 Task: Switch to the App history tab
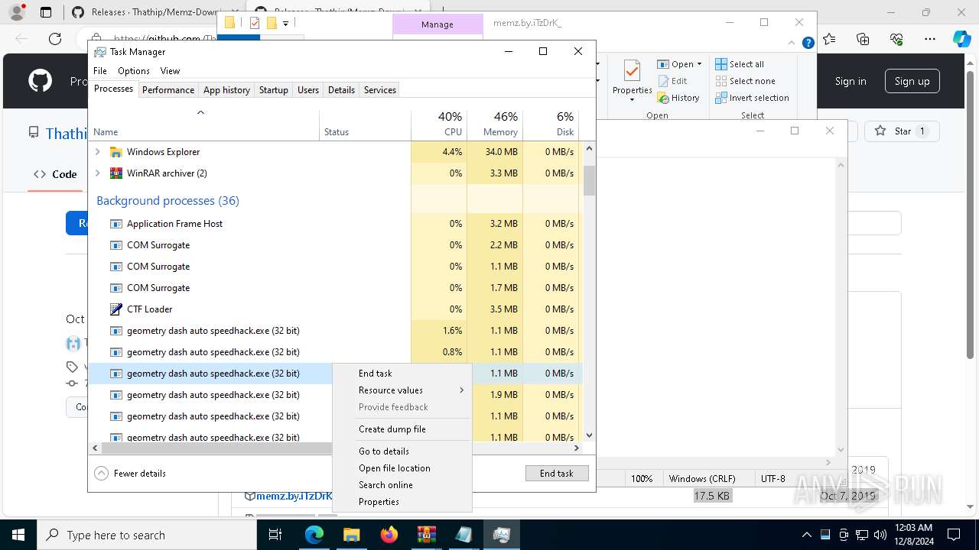(226, 89)
